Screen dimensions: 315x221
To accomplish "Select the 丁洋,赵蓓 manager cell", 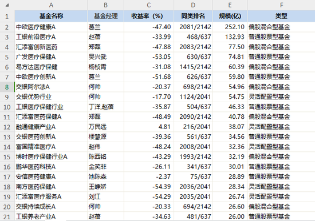I will [106, 107].
